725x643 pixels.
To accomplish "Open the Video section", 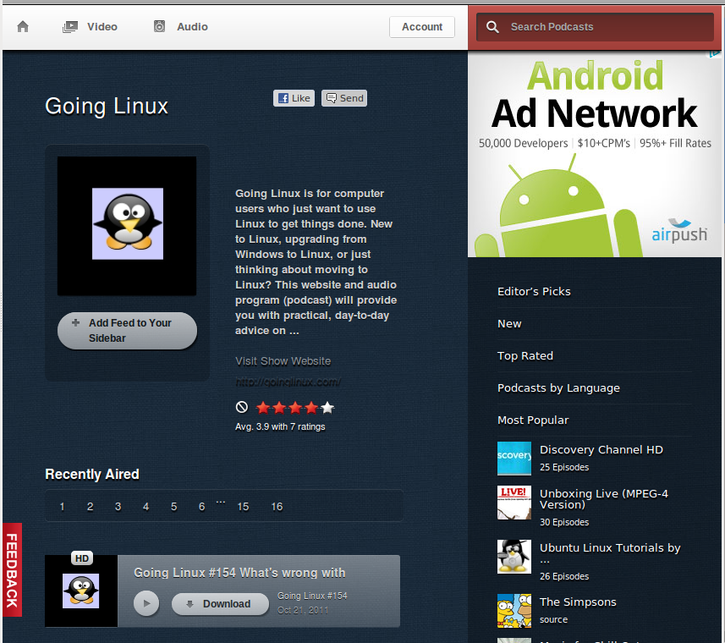I will pos(91,27).
